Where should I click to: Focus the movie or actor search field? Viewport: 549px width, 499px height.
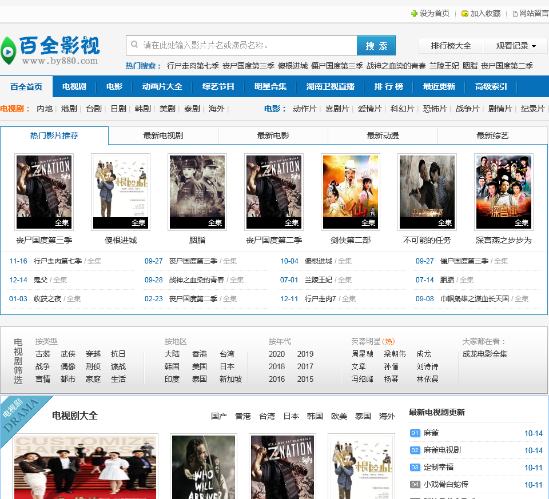[241, 46]
